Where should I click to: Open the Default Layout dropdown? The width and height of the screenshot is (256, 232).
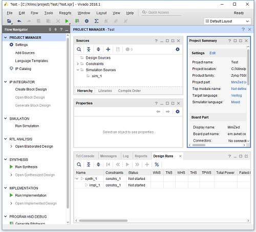(227, 21)
